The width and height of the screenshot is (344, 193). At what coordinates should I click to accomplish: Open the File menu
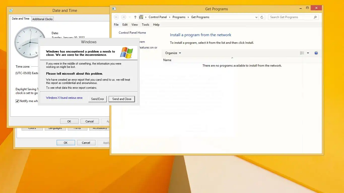click(116, 25)
